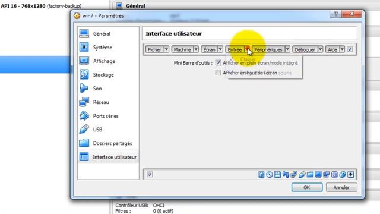Viewport: 380px width, 214px height.
Task: Click the win7 Paramètres title bar gear icon
Action: [77, 16]
